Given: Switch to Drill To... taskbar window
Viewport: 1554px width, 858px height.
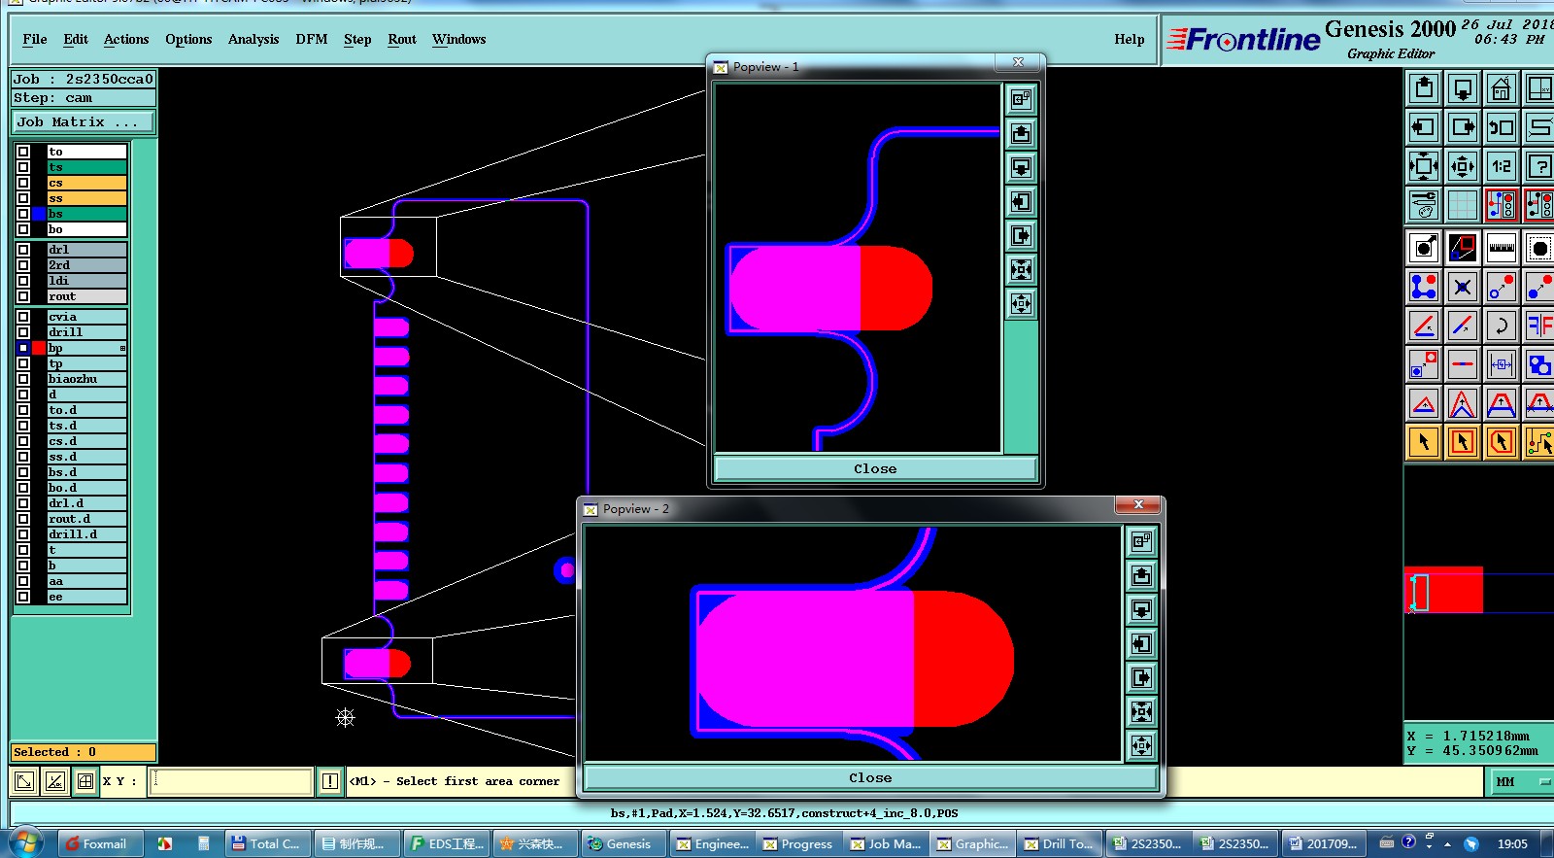Looking at the screenshot, I should click(x=1060, y=843).
